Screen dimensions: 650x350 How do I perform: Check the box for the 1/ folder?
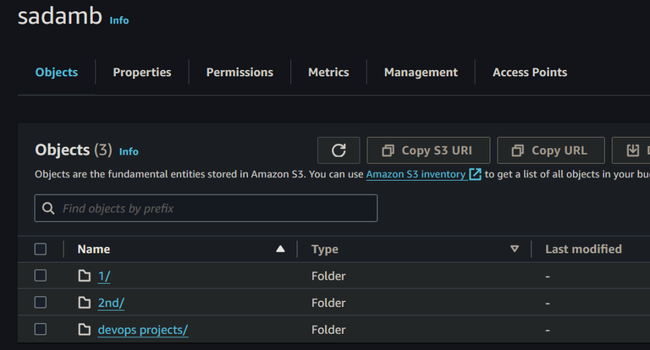coord(41,276)
